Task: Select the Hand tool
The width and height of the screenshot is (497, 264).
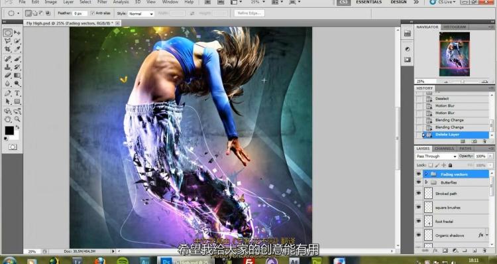Action: click(x=7, y=119)
